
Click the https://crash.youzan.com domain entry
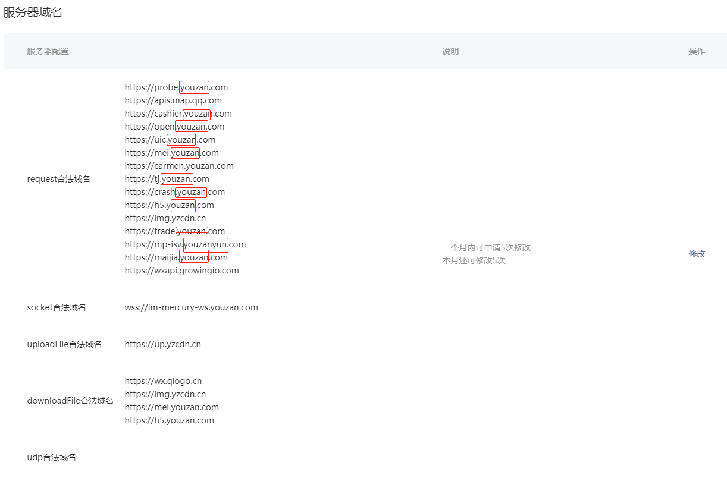[175, 192]
